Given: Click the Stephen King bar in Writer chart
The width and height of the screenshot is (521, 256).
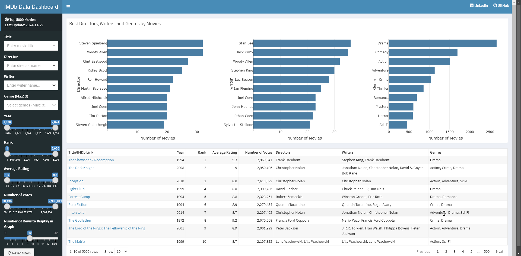Looking at the screenshot, I should click(x=294, y=70).
